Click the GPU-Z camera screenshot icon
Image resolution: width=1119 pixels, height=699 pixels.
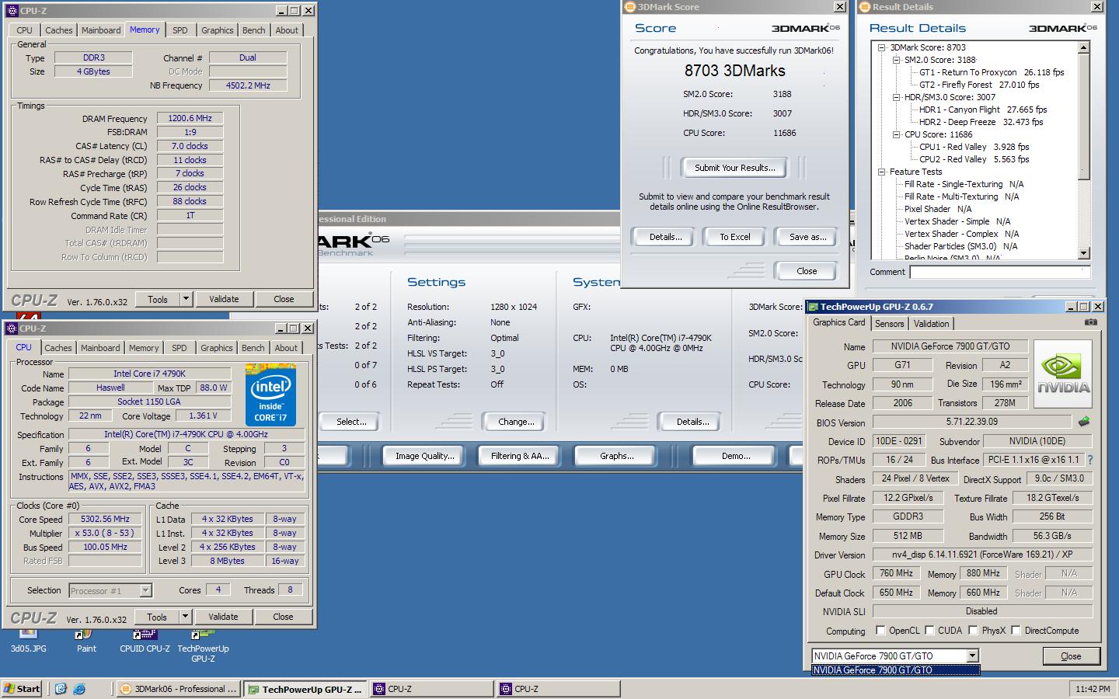[1091, 322]
